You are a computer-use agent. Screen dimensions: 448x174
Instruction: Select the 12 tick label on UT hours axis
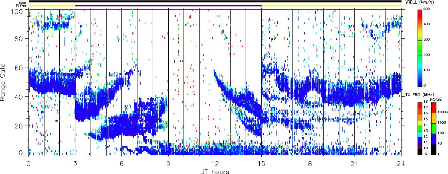(215, 164)
